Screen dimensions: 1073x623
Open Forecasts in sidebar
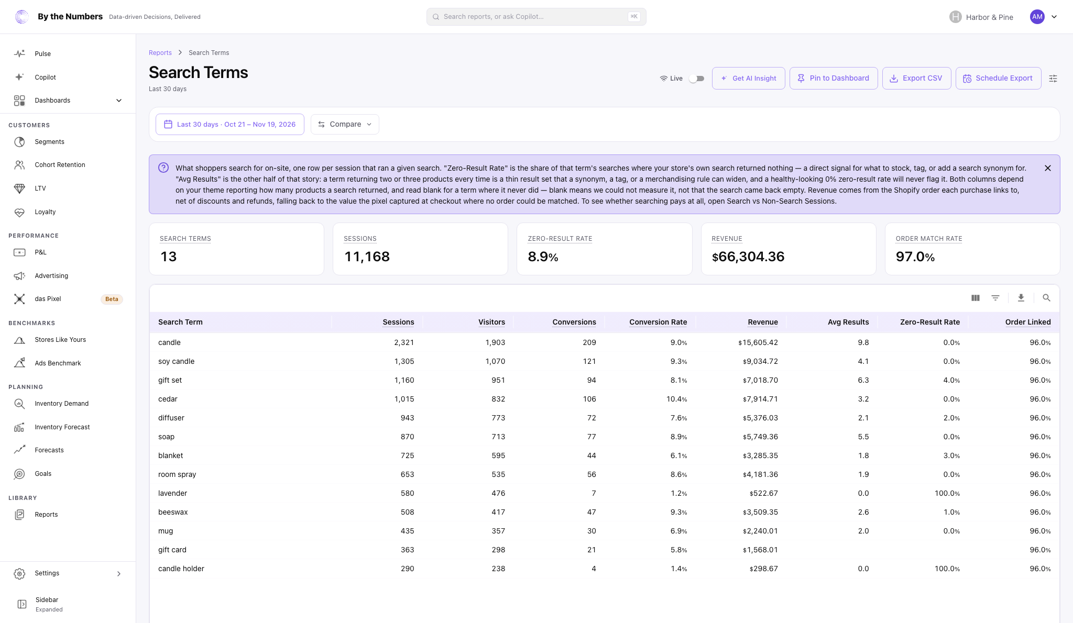coord(68,450)
